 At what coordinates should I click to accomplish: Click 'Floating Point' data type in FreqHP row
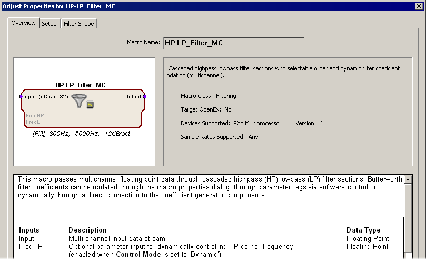[368, 247]
